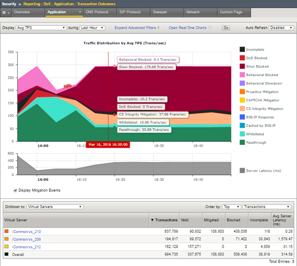Toggle Display Mitigation Events checkbox
297x266 pixels.
point(15,190)
